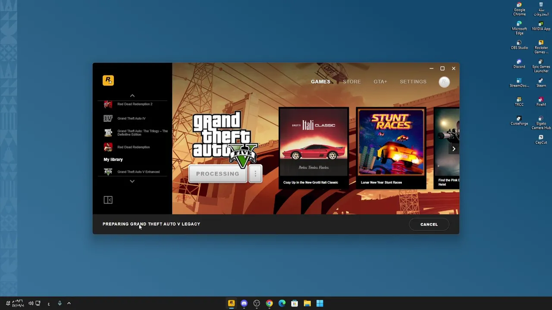The height and width of the screenshot is (310, 552).
Task: Open the taskbar clock and date
Action: point(17,304)
